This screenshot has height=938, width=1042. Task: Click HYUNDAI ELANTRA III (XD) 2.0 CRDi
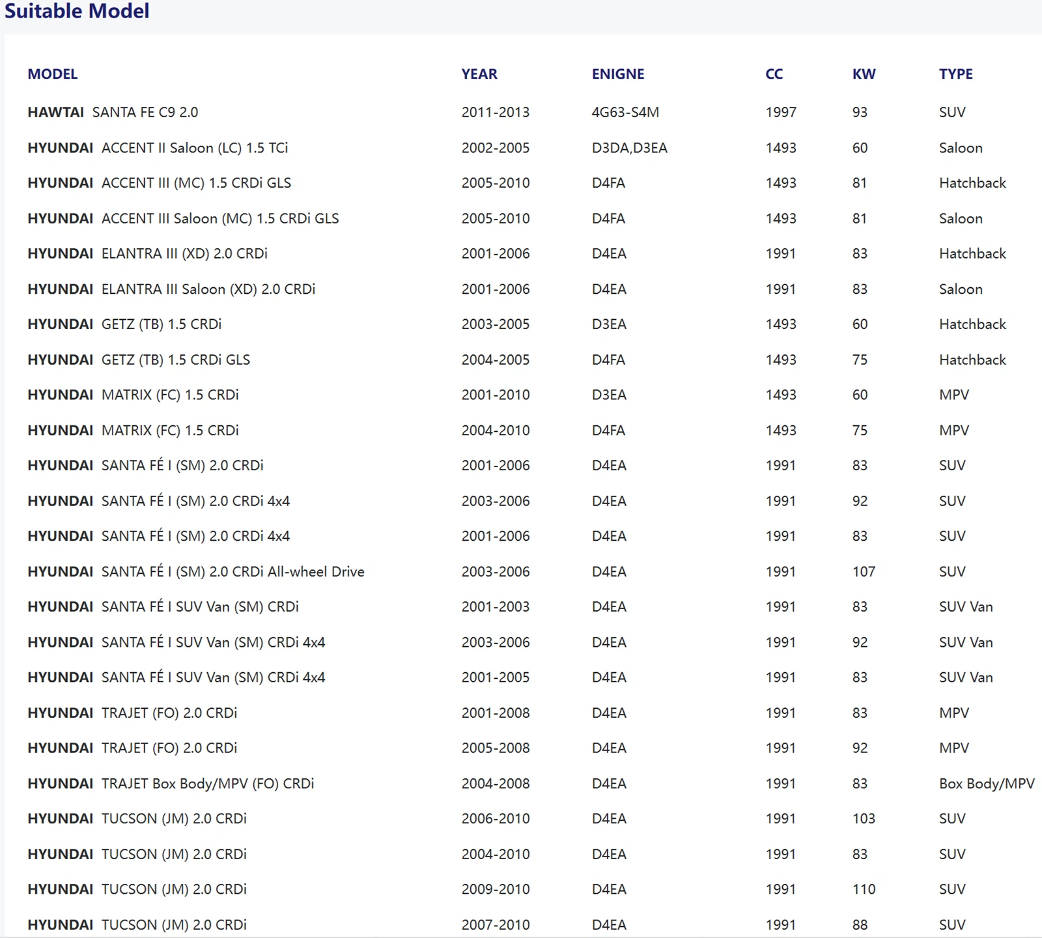(x=148, y=253)
